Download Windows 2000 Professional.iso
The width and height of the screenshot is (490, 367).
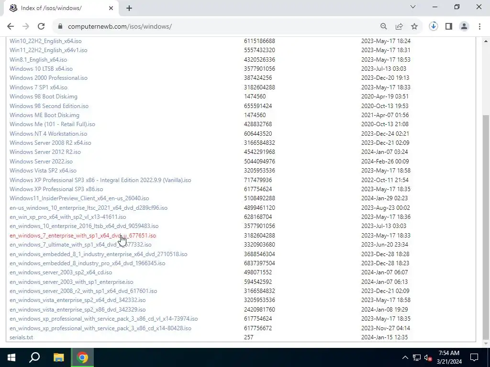(x=48, y=78)
